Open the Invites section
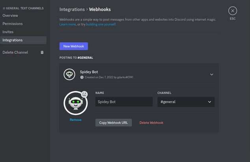 click(x=8, y=32)
